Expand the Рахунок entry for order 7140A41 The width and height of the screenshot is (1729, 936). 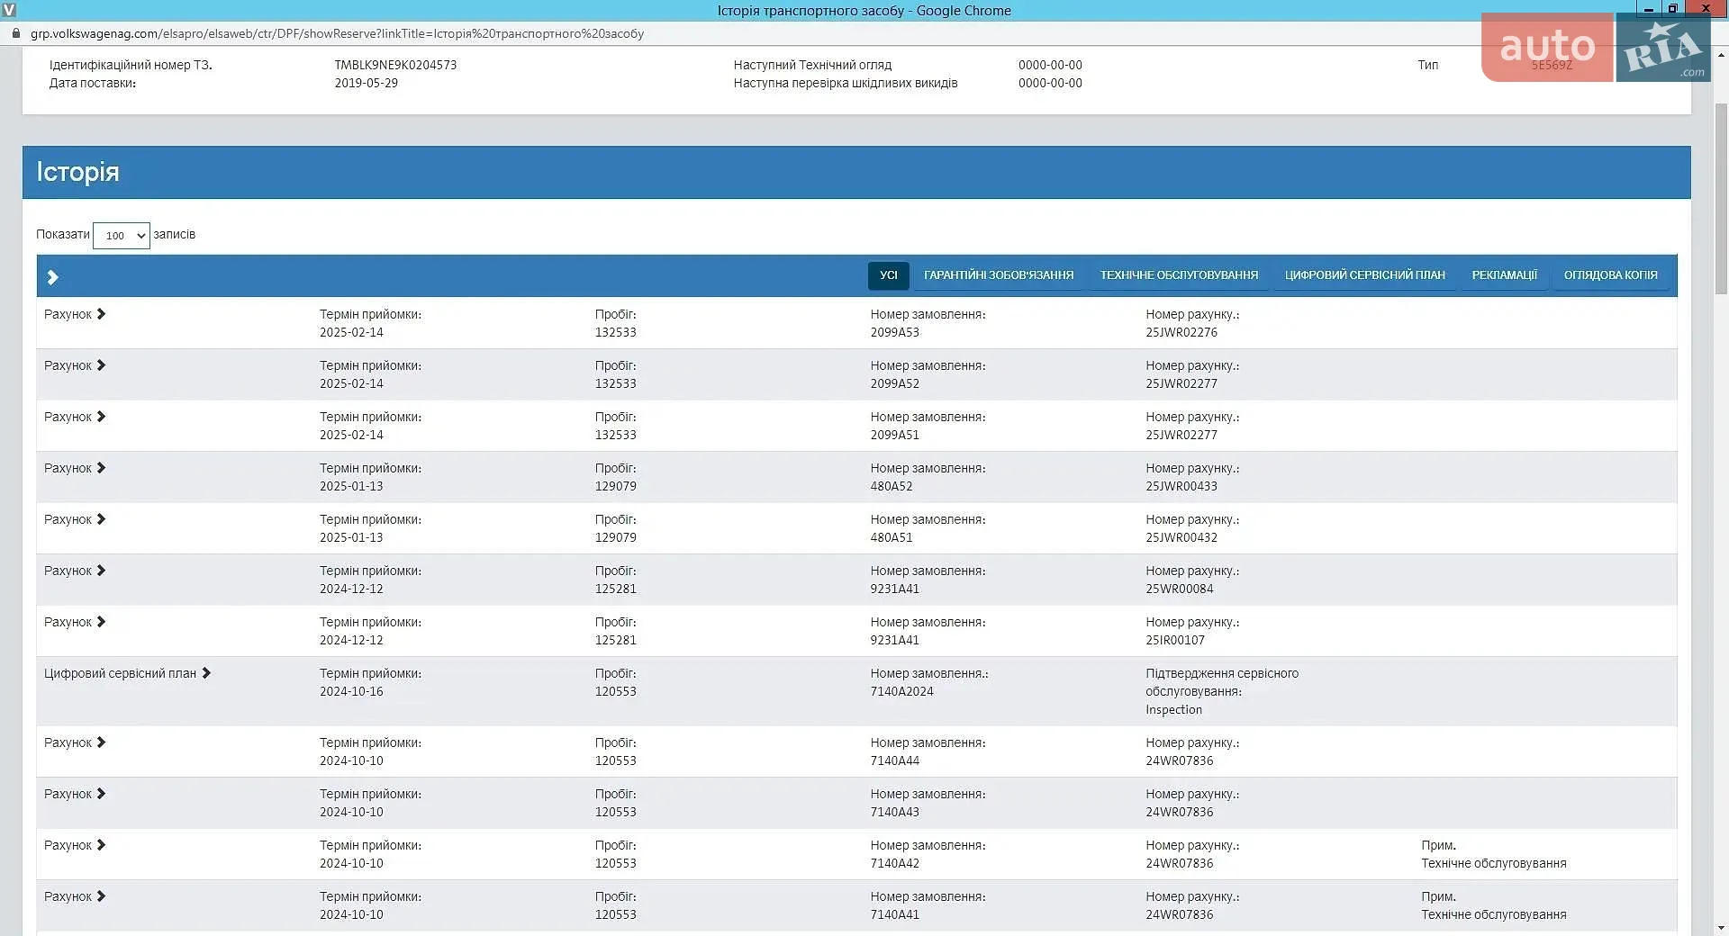[75, 896]
